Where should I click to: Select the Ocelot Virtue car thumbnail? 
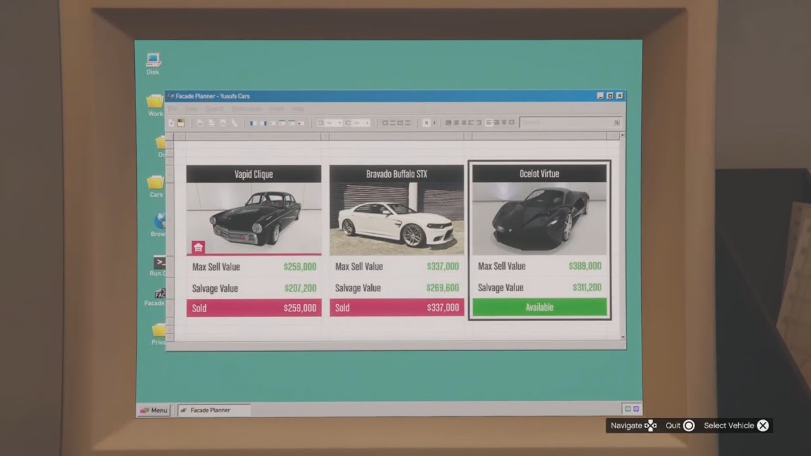pos(539,218)
